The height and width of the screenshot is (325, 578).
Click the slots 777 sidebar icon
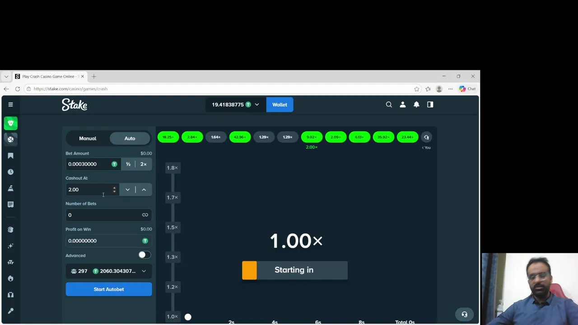point(10,262)
